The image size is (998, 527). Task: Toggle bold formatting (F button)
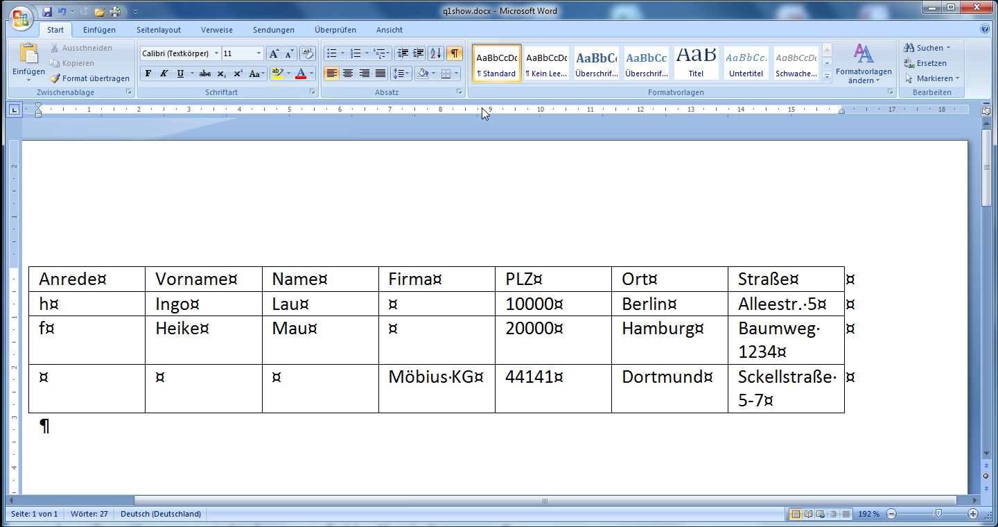pos(148,74)
